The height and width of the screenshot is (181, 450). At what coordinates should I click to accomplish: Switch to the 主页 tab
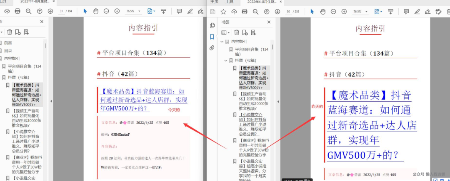pos(214,2)
